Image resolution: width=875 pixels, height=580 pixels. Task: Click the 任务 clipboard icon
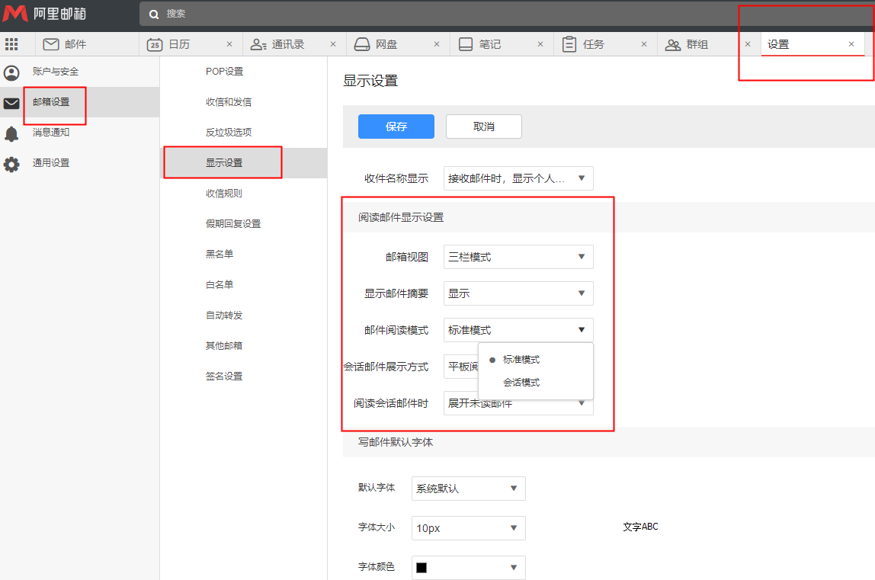[x=569, y=44]
